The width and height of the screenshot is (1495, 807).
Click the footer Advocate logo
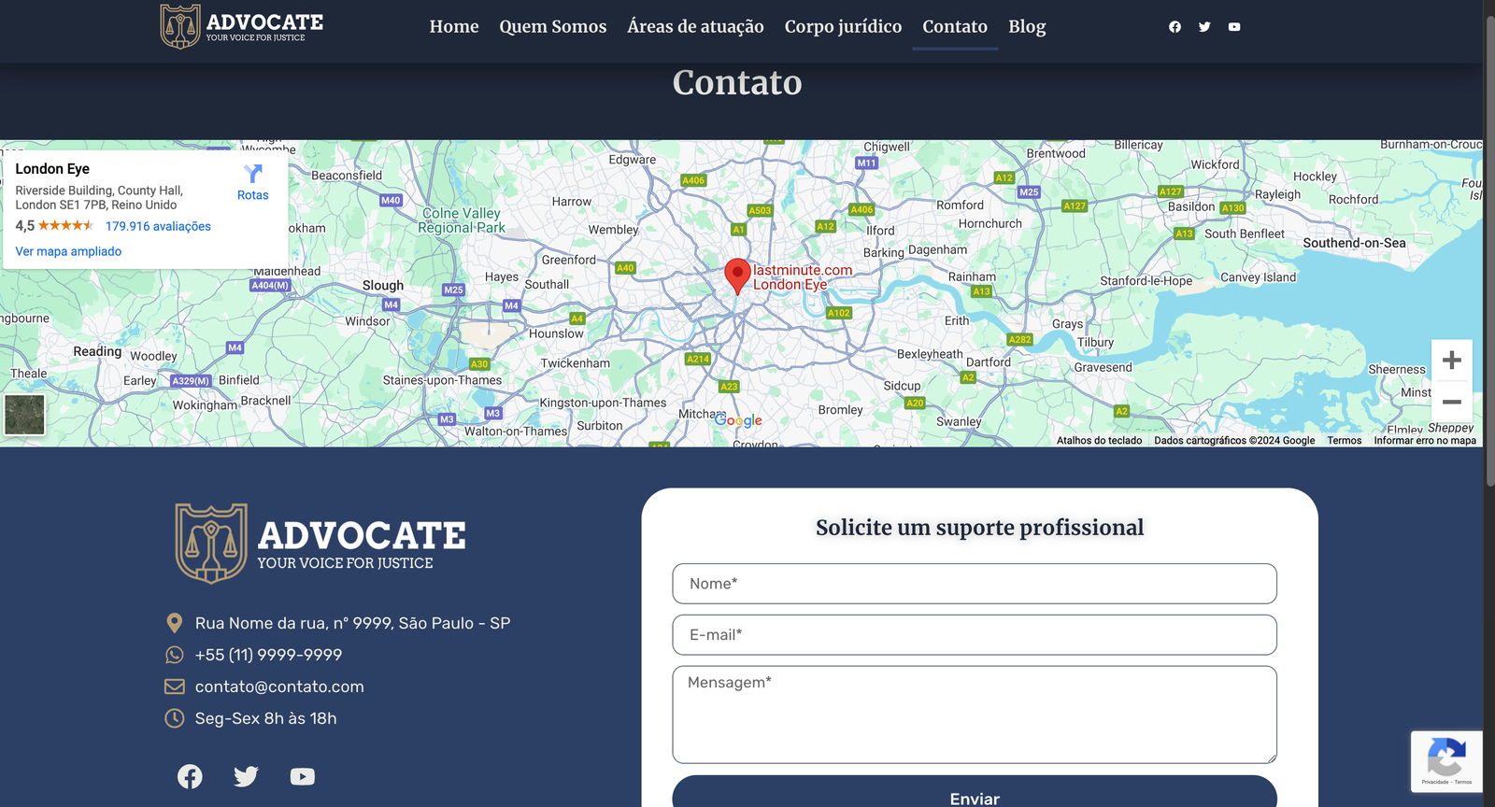point(320,544)
